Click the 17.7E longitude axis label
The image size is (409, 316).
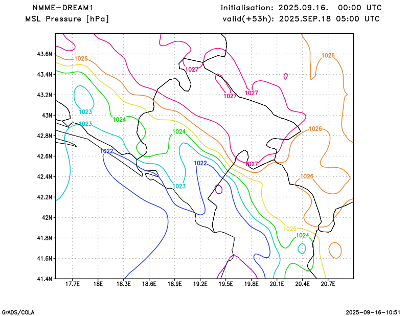[x=72, y=284]
